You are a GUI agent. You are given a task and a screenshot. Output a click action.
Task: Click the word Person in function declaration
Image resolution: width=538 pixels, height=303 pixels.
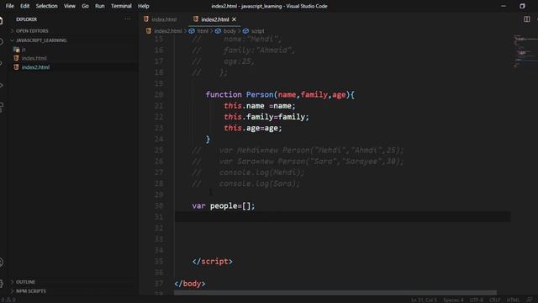[260, 94]
